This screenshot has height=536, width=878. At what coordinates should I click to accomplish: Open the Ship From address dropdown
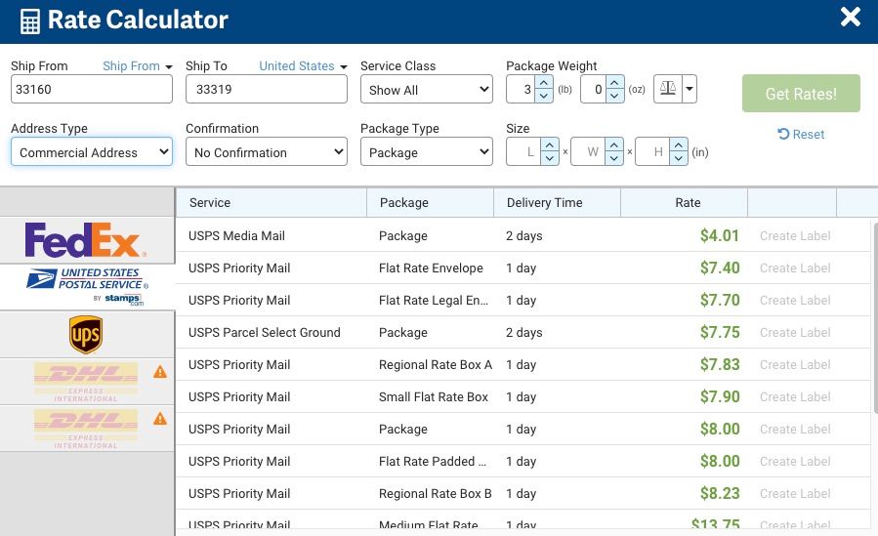coord(137,66)
